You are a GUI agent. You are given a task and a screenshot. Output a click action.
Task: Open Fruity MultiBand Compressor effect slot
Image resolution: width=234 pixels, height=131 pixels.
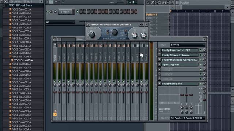(180, 60)
